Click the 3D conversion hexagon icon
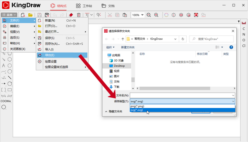 [181, 15]
